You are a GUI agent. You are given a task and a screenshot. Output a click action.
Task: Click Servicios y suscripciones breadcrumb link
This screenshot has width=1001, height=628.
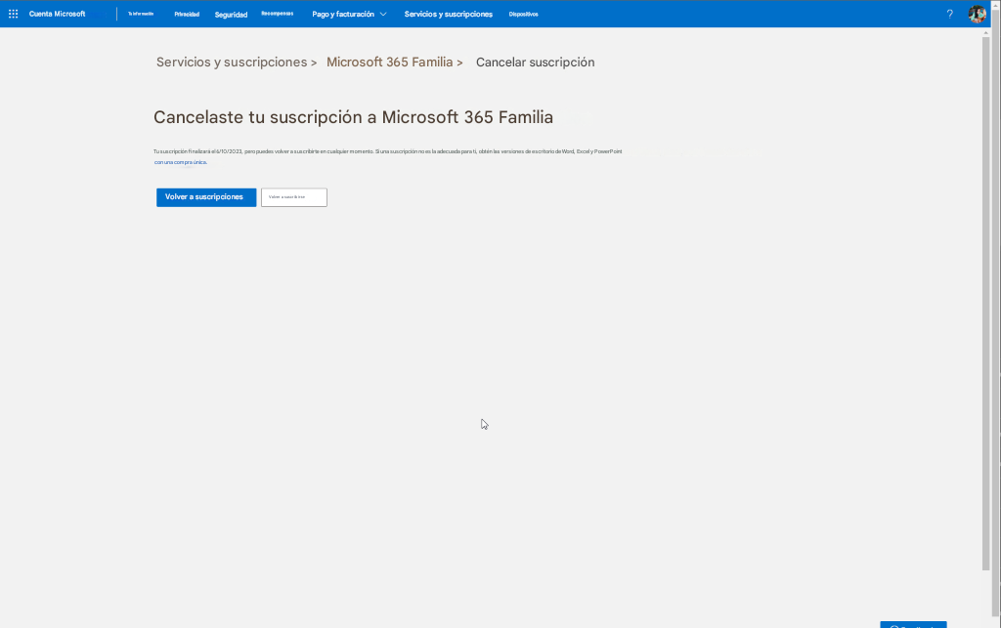pyautogui.click(x=232, y=62)
